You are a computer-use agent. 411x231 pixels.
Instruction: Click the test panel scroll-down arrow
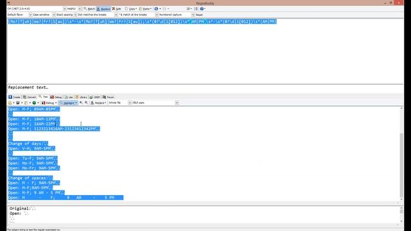tap(401, 199)
